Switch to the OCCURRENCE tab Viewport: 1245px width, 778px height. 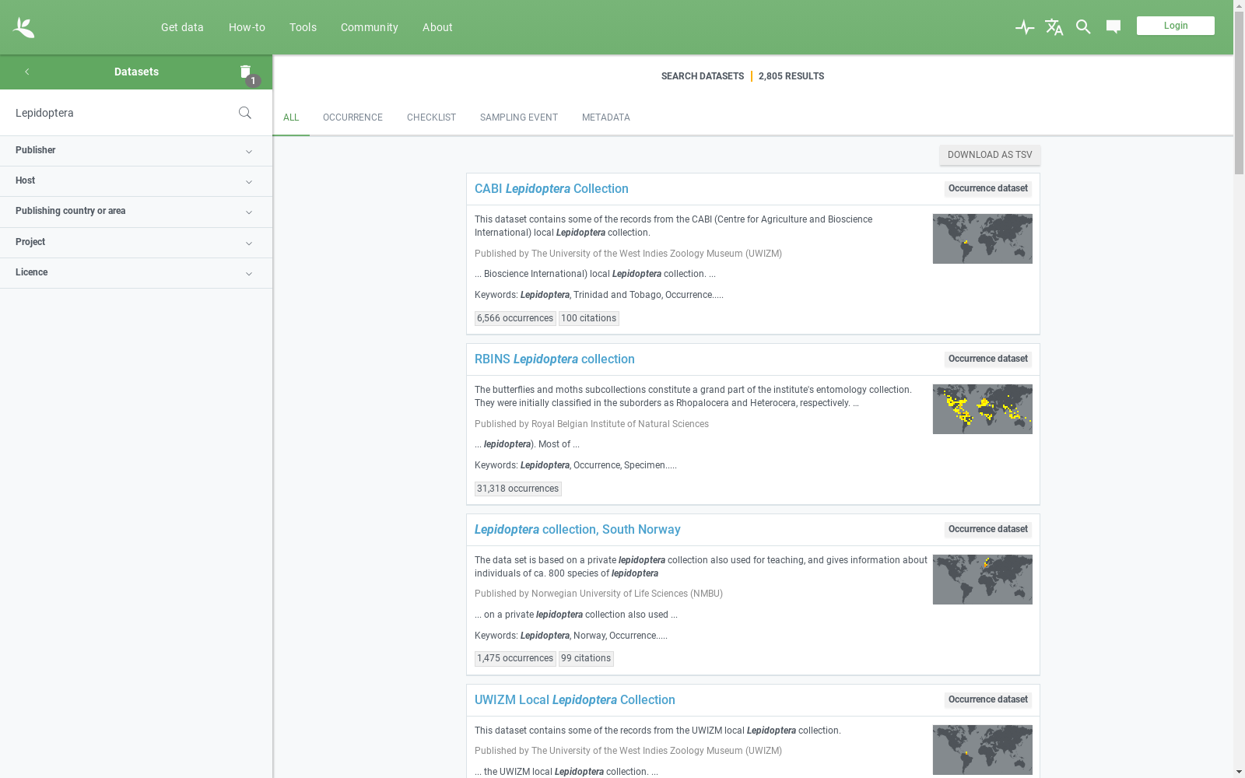[x=352, y=117]
